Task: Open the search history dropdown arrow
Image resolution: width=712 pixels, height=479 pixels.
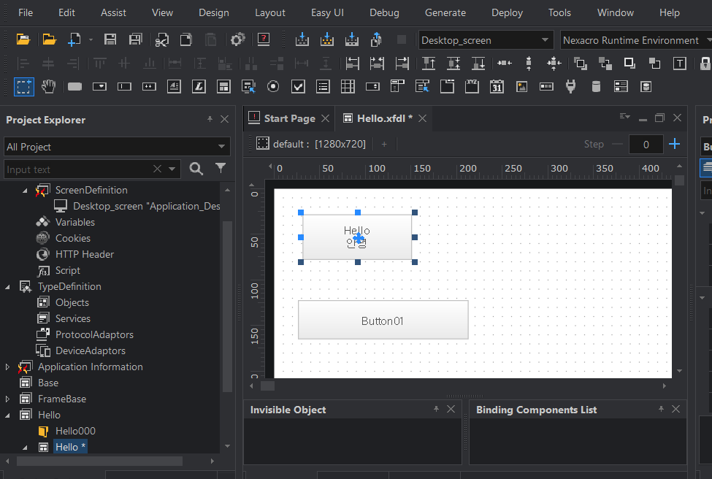Action: click(x=172, y=169)
